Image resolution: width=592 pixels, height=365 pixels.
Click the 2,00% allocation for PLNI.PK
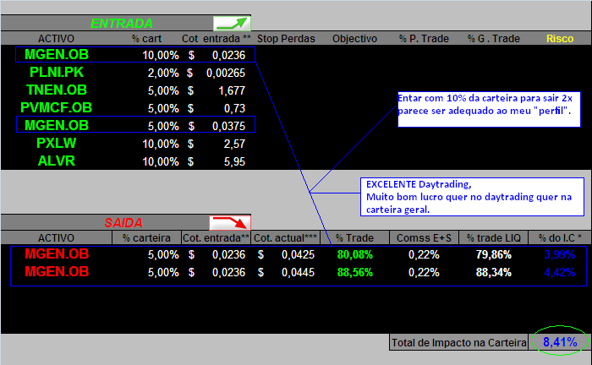coord(163,73)
